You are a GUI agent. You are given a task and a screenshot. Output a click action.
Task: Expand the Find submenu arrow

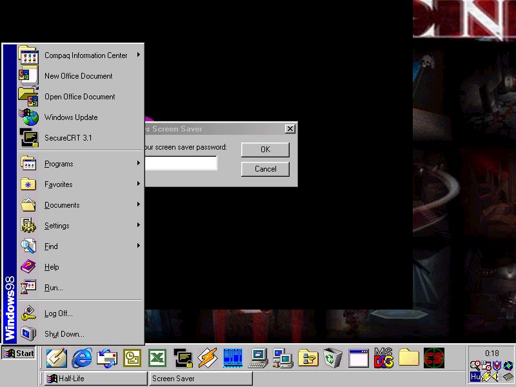139,246
